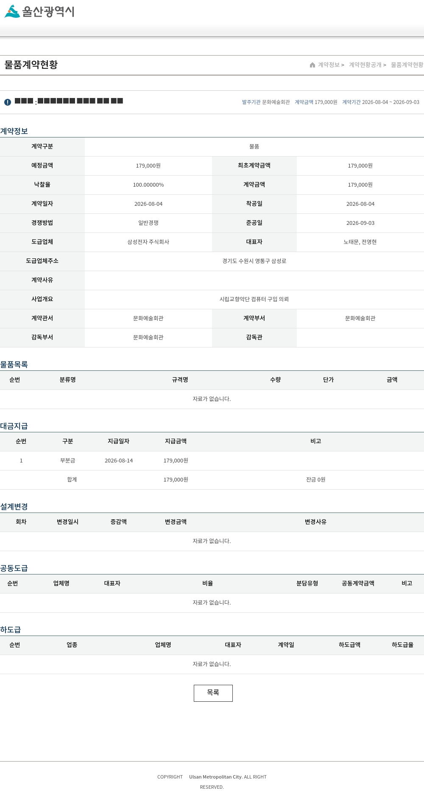The height and width of the screenshot is (804, 424).
Task: Click 잔금 0원 in 합계 row
Action: click(316, 480)
